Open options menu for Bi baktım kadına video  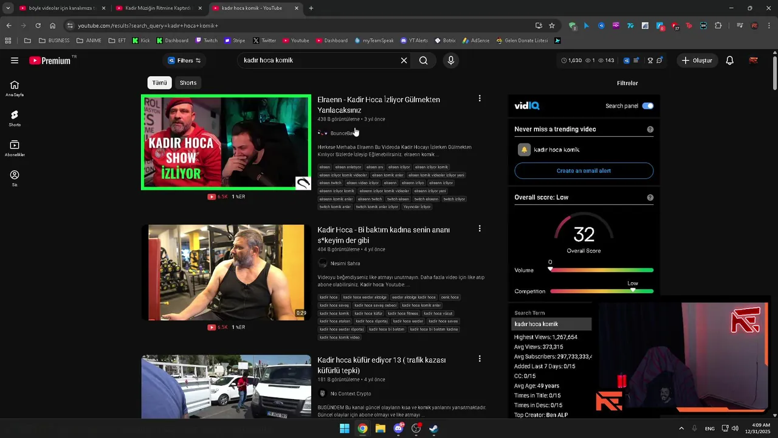pos(480,229)
